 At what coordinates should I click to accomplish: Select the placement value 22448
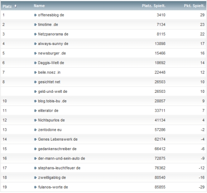click(160, 72)
